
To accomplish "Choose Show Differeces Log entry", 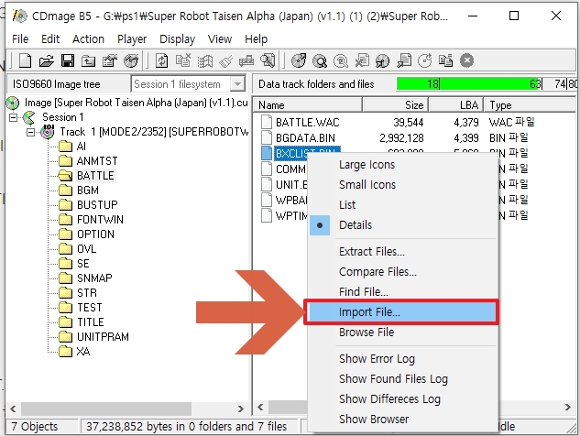I will 403,399.
